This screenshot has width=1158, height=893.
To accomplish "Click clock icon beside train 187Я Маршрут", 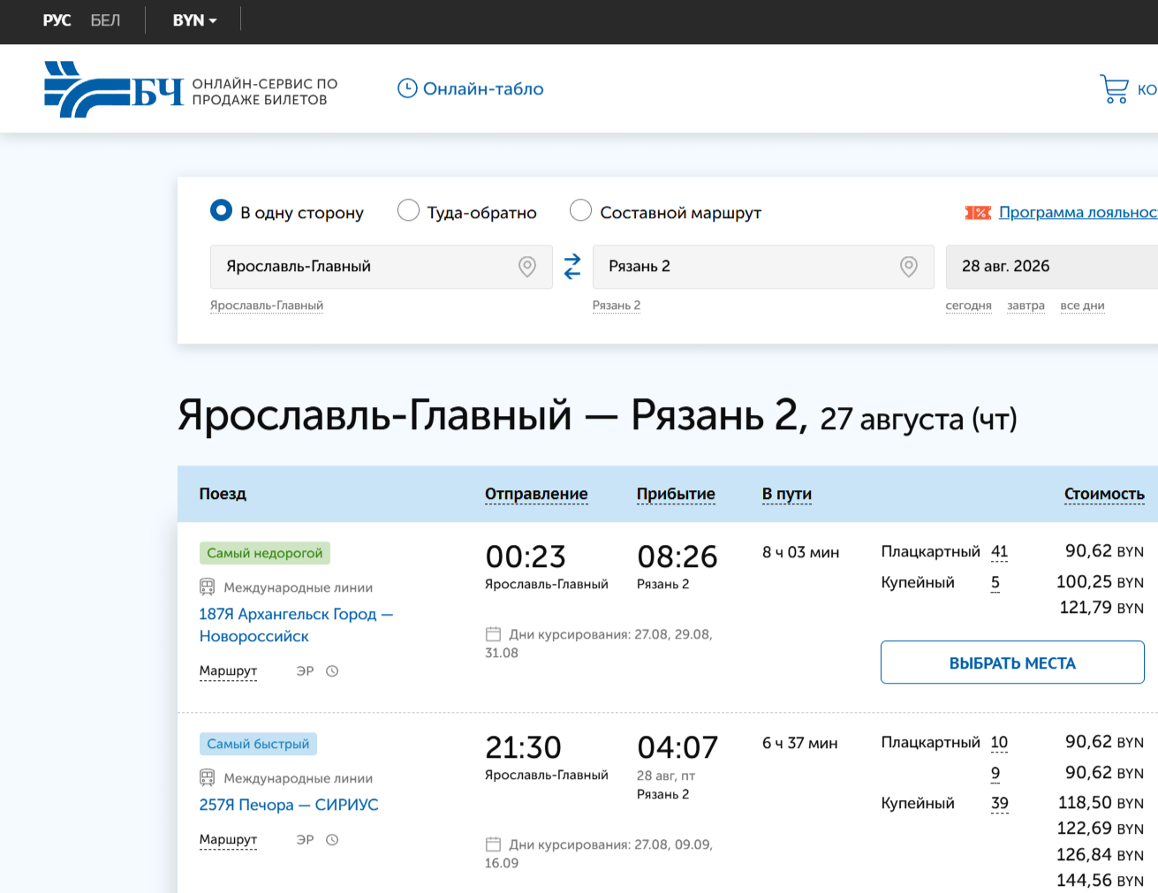I will click(x=332, y=671).
